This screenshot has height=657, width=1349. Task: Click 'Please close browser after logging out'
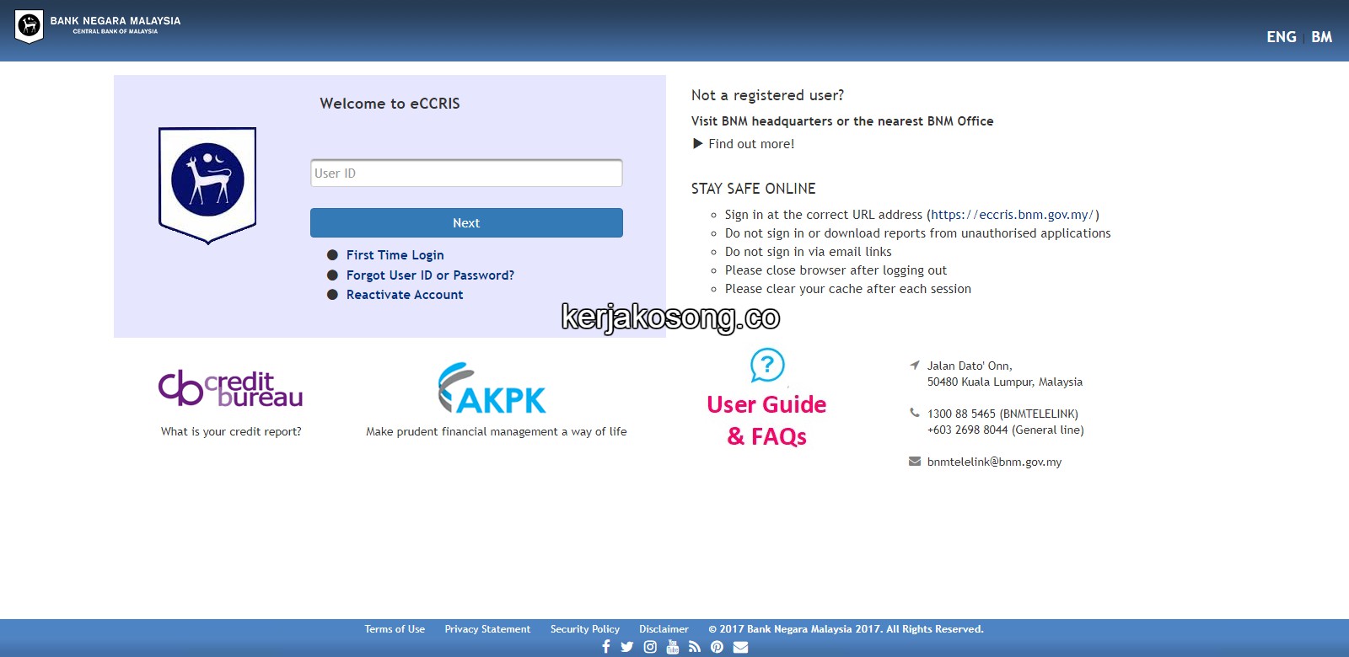[836, 270]
